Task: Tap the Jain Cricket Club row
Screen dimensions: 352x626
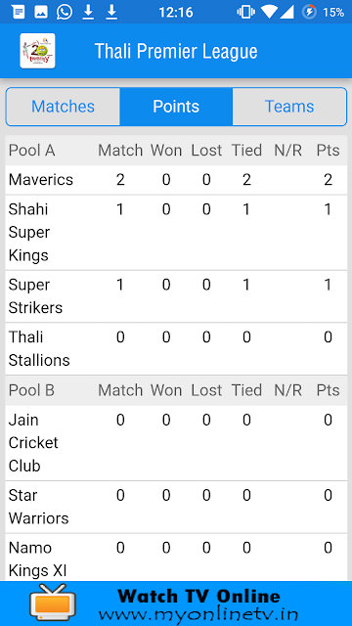Action: 176,443
